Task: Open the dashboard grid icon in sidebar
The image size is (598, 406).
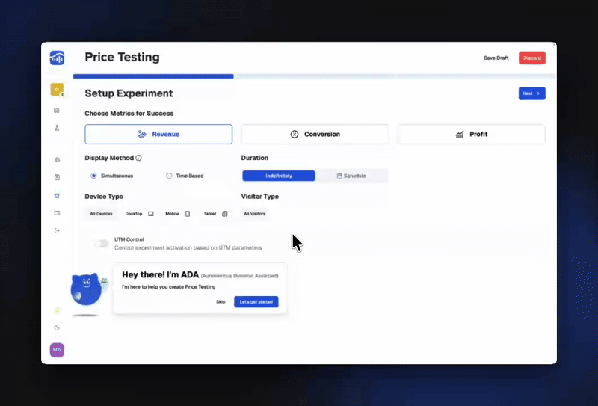Action: click(57, 110)
